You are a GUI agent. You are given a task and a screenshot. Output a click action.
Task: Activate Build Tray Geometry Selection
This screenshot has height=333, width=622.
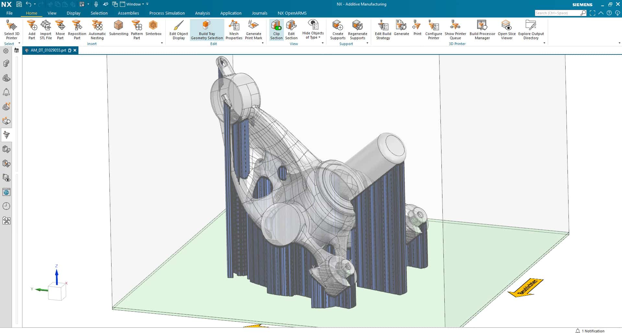pos(207,30)
